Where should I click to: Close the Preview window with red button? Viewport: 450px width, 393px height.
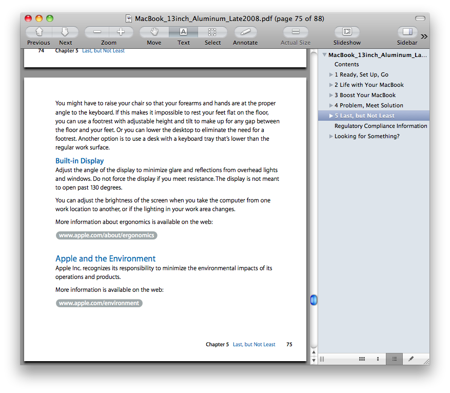click(28, 18)
